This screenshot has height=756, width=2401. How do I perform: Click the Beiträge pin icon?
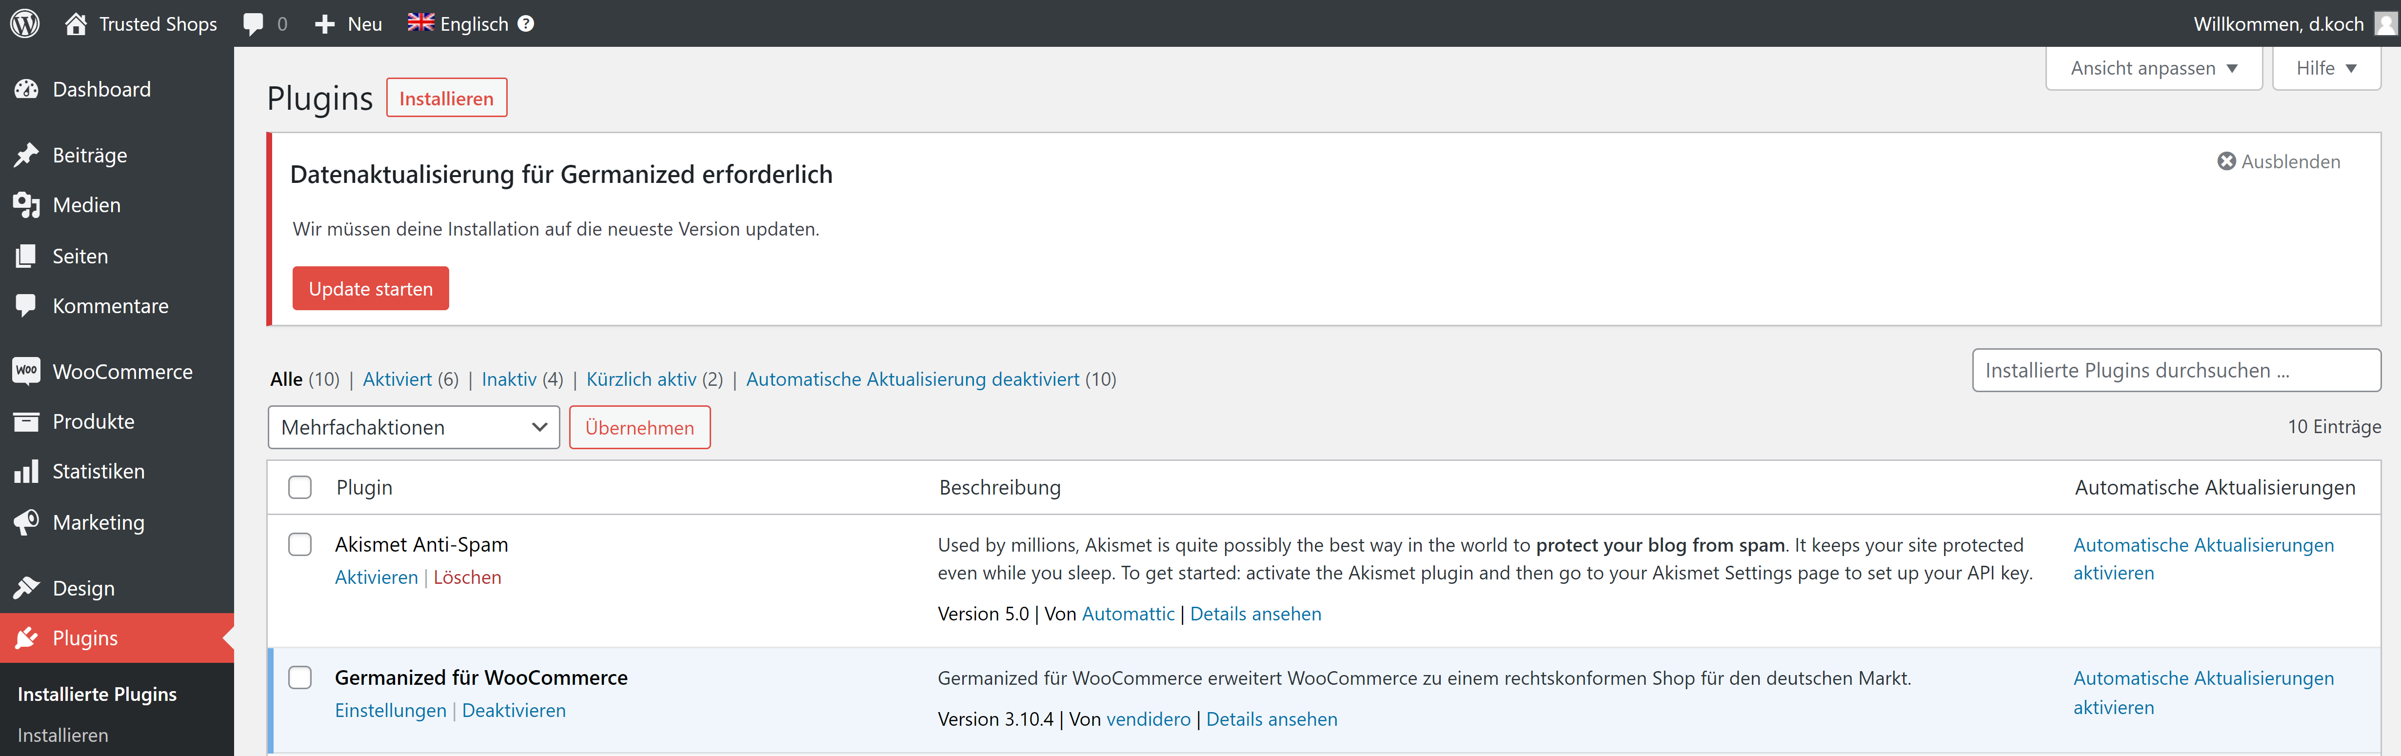coord(26,155)
